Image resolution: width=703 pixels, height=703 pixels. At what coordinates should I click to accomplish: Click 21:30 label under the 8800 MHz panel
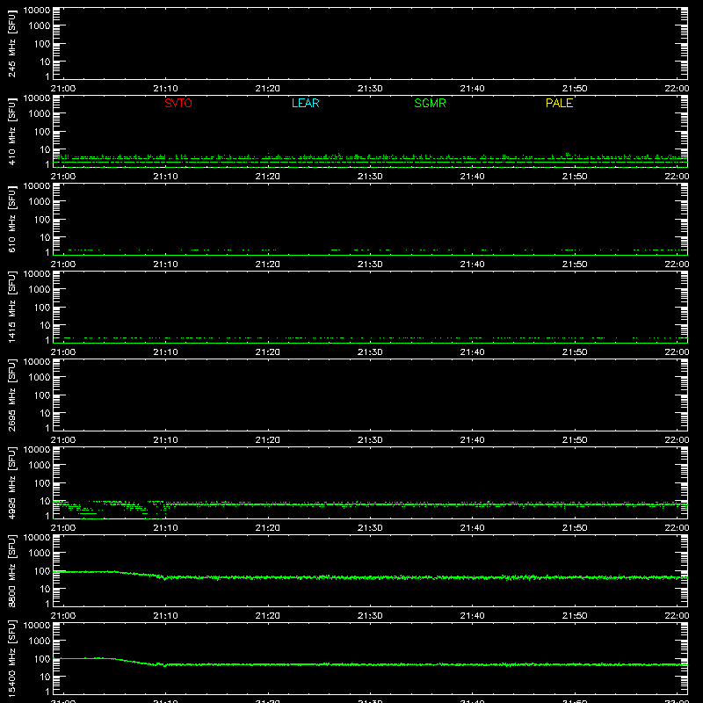(370, 616)
